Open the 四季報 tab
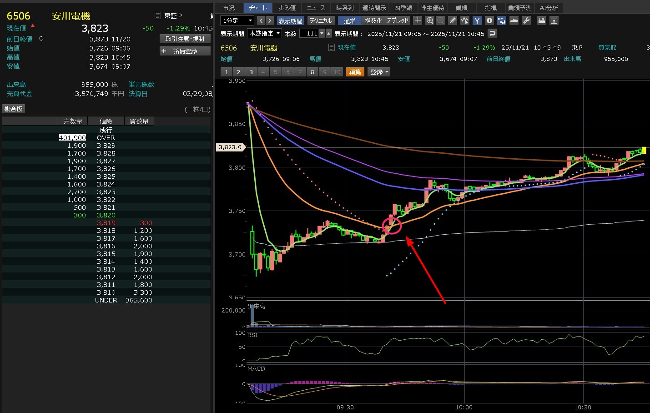Viewport: 650px width, 413px height. [x=403, y=8]
